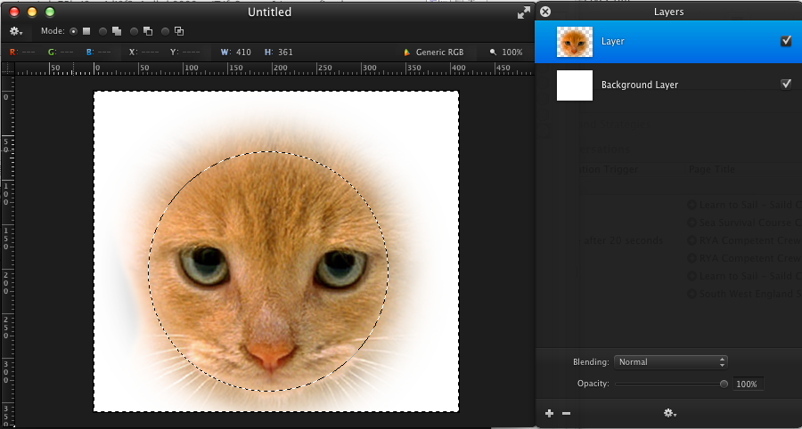Choose the add-to-selection mode radio button
This screenshot has width=802, height=429.
pyautogui.click(x=103, y=31)
